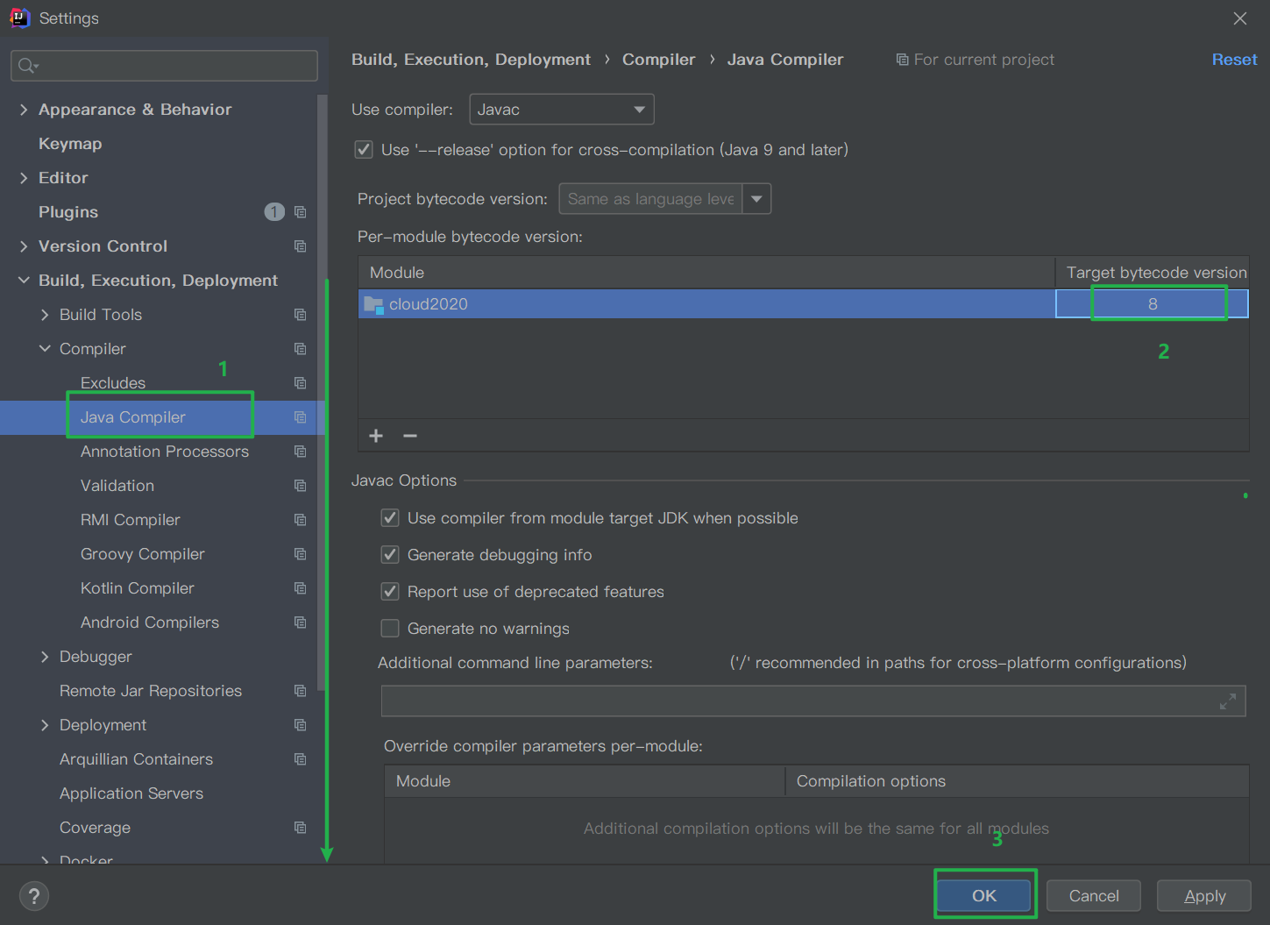
Task: Enable Generate no warnings checkbox
Action: click(390, 629)
